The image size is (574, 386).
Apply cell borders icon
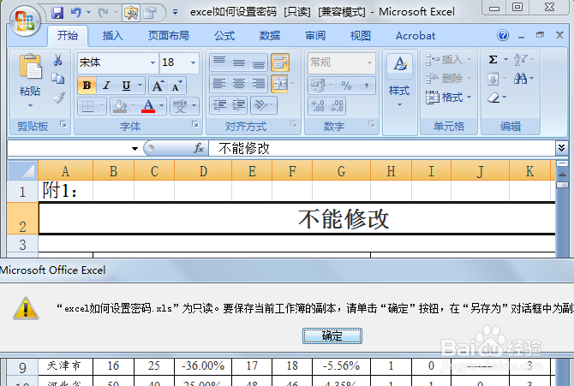87,106
